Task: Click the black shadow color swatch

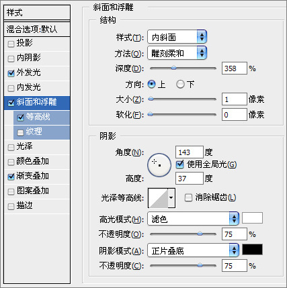Action: (x=252, y=250)
